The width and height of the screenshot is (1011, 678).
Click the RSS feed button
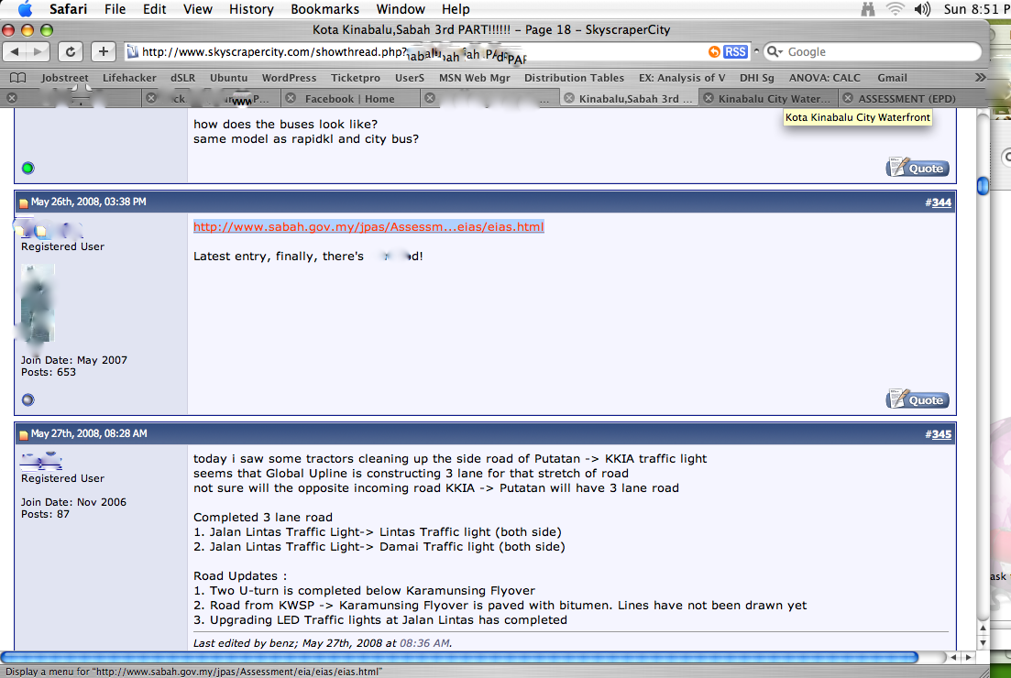pyautogui.click(x=735, y=52)
